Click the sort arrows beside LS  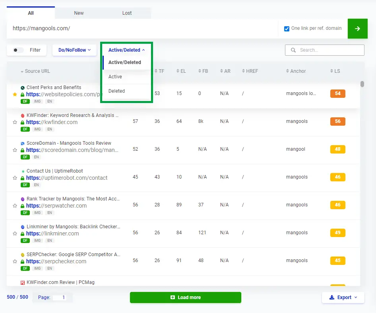tap(331, 71)
